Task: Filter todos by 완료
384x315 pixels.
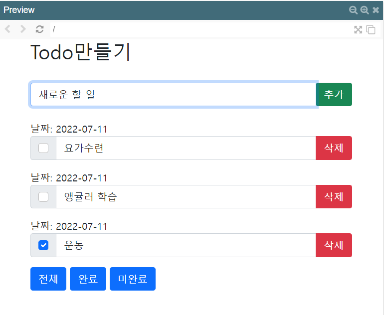Action: coord(88,279)
